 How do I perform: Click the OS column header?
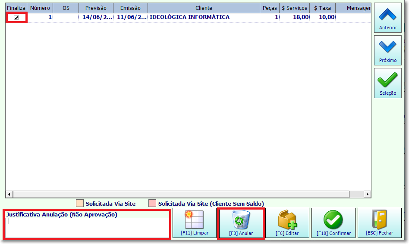tap(66, 8)
